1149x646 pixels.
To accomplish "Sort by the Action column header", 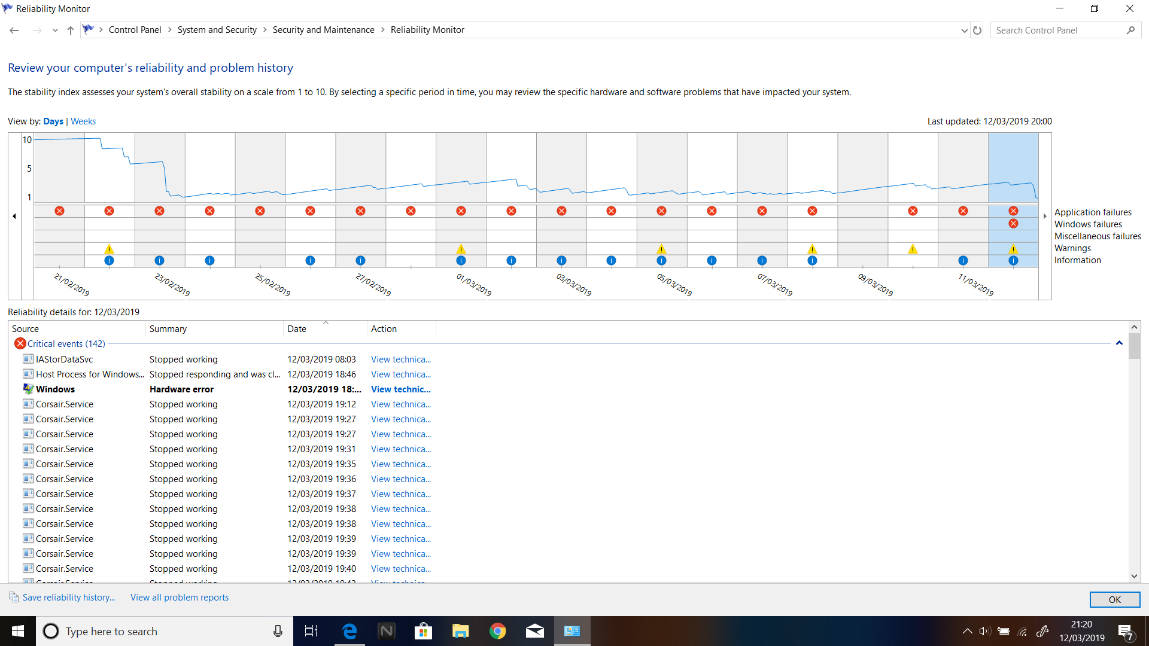I will click(x=402, y=329).
